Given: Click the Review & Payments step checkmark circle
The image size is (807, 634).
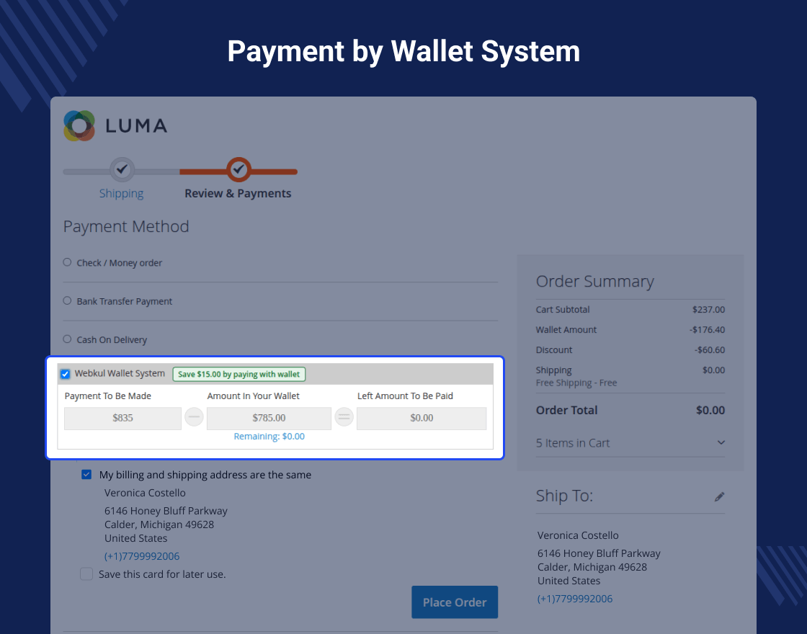Looking at the screenshot, I should click(x=238, y=169).
